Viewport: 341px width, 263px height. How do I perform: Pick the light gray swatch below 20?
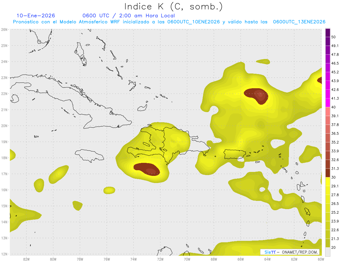[x=328, y=251]
